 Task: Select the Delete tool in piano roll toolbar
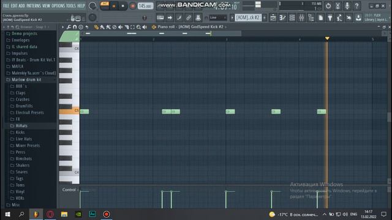pos(115,27)
